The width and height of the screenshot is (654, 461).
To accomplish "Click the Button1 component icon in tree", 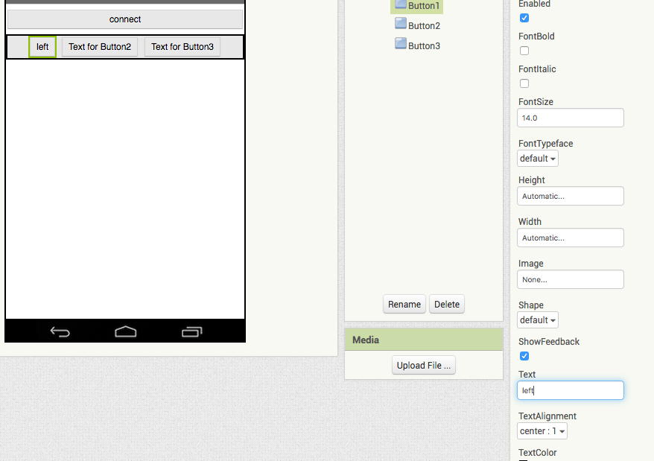I will click(401, 4).
